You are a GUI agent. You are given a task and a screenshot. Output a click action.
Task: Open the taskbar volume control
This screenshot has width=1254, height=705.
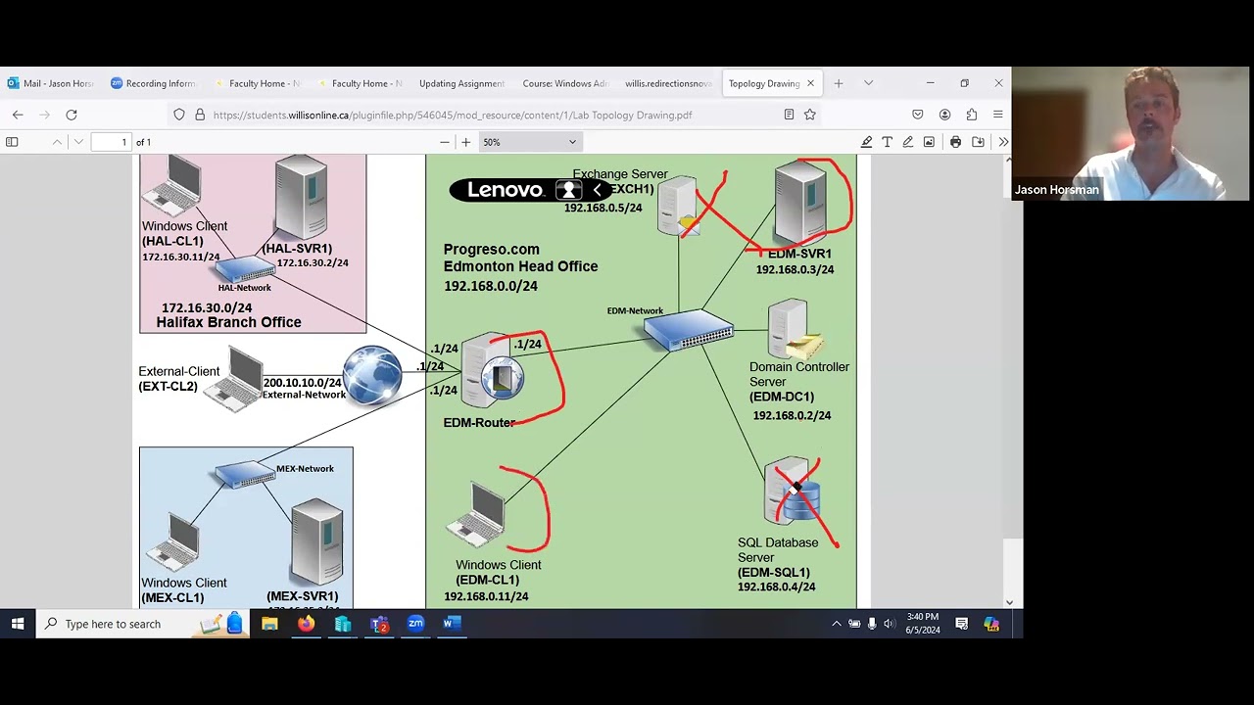pyautogui.click(x=889, y=624)
